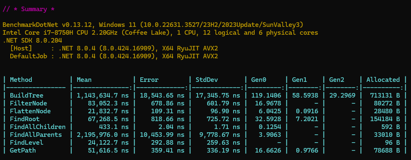Screen dimensions: 411x160
Task: Click the StdDev column header
Action: point(207,80)
